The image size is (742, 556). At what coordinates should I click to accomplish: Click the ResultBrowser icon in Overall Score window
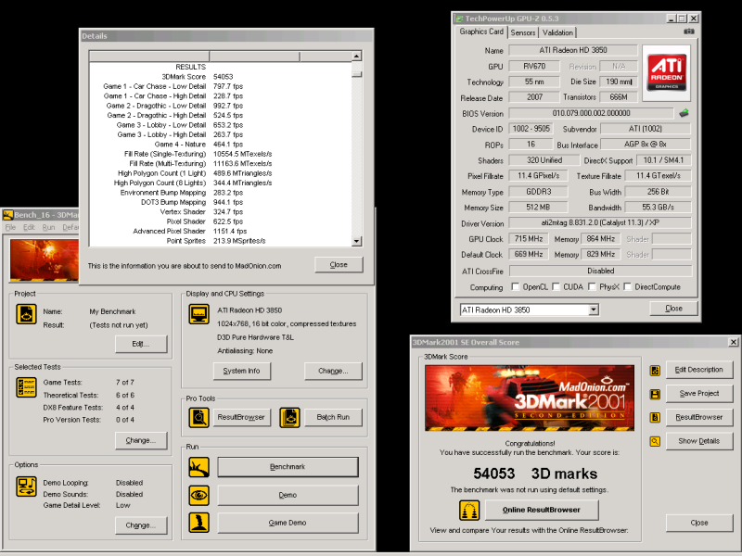(655, 418)
